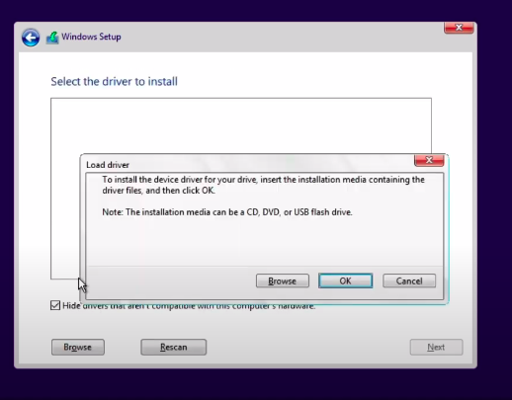Rescan for available drivers
512x400 pixels.
click(174, 347)
